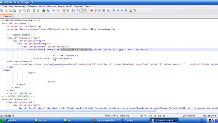The width and height of the screenshot is (218, 123).
Task: Click the <div id="ja-wrapper"> code line
Action: [15, 23]
